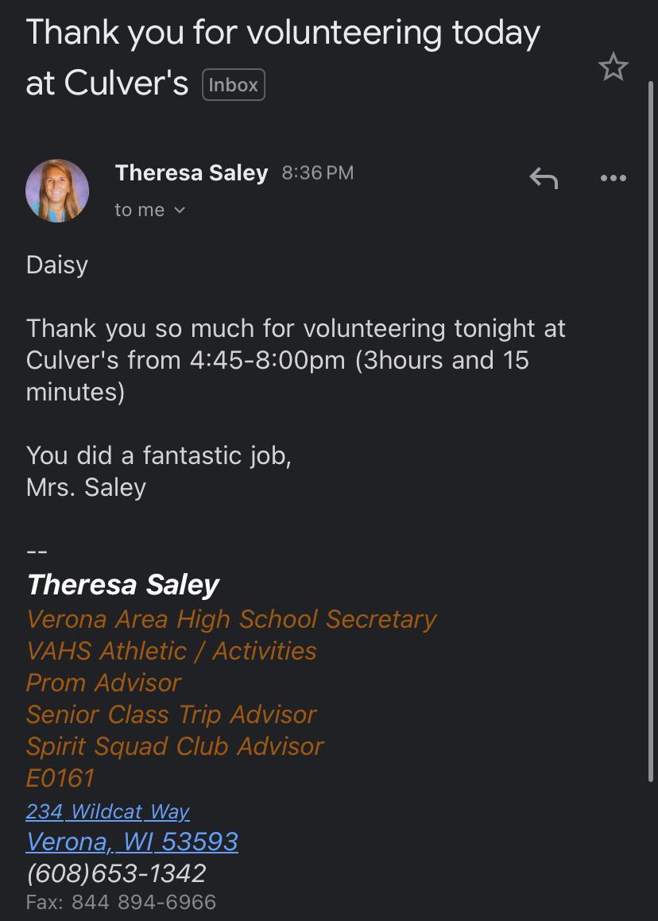Tap the 8:36 PM timestamp
This screenshot has width=658, height=921.
(318, 172)
